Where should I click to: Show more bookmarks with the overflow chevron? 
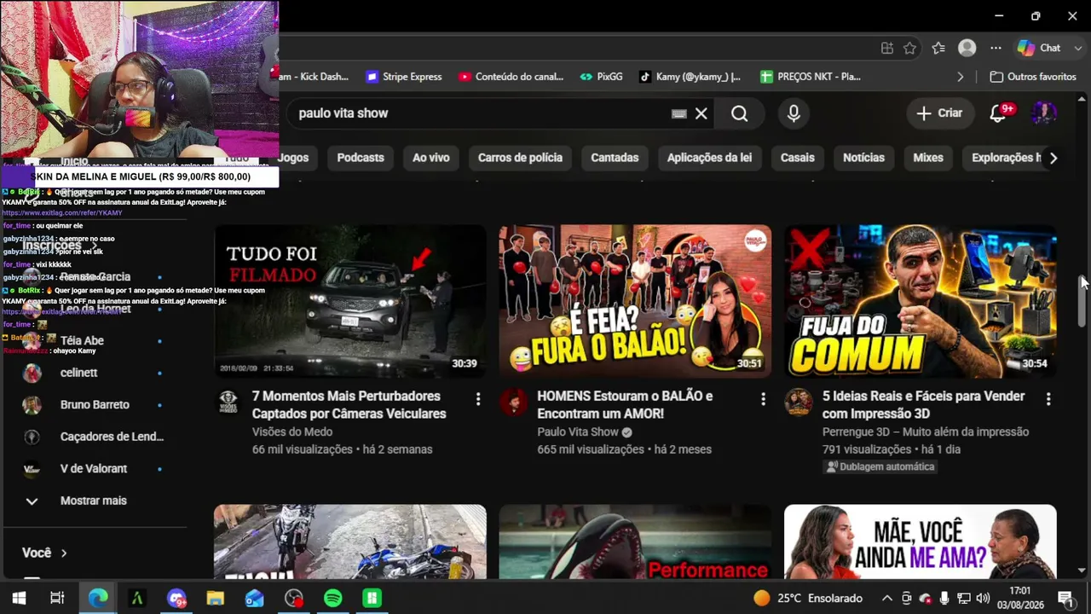pyautogui.click(x=960, y=77)
